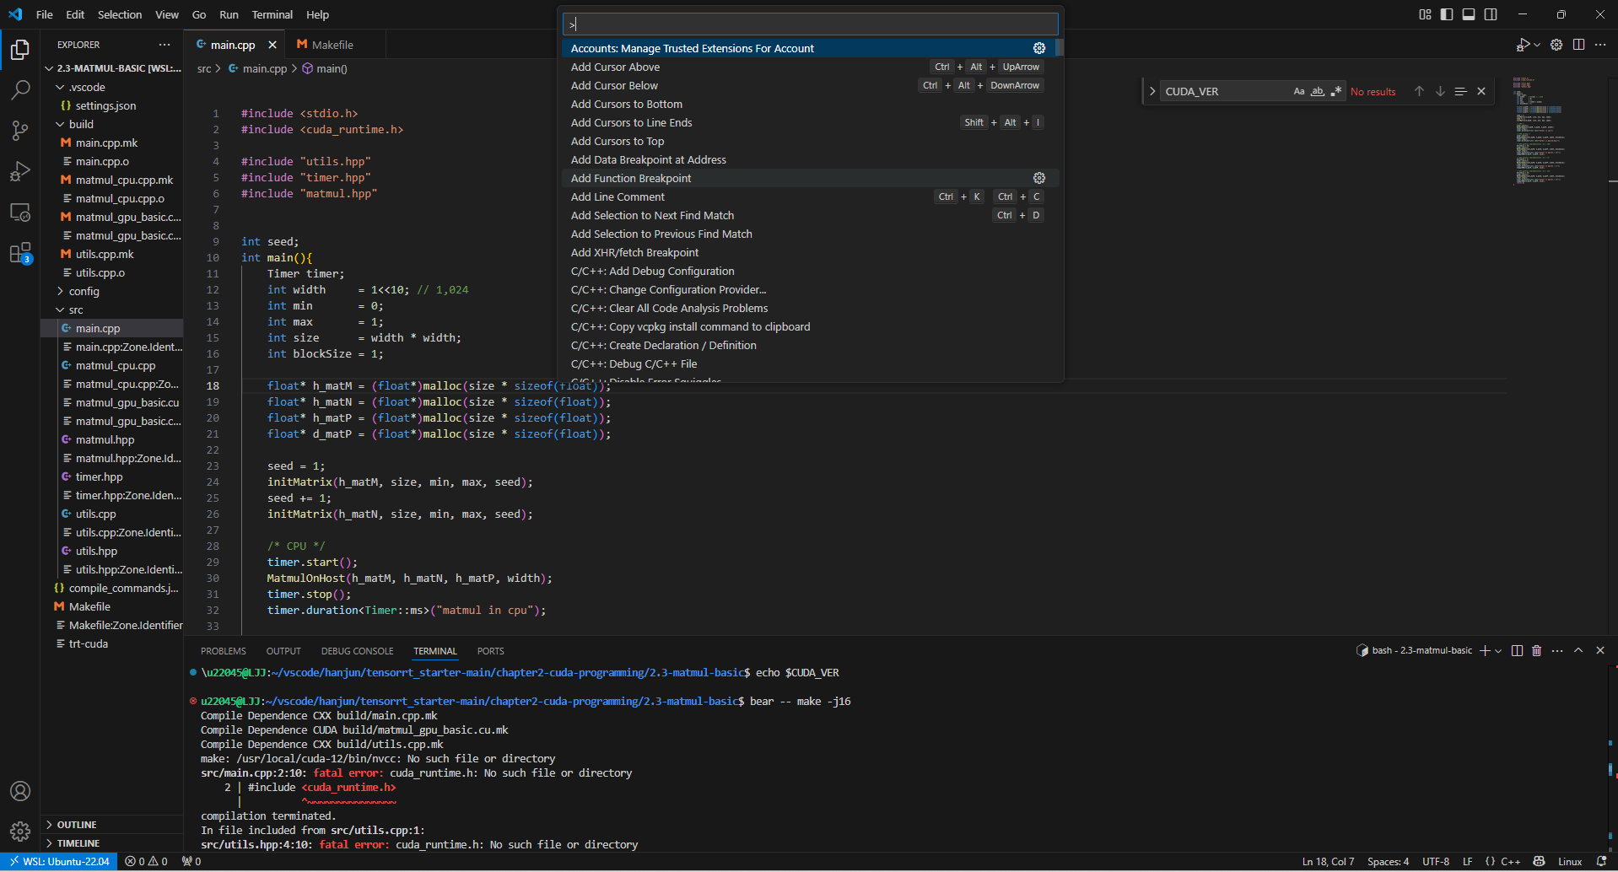The height and width of the screenshot is (872, 1618).
Task: Click the errors and warnings status item
Action: pyautogui.click(x=146, y=861)
